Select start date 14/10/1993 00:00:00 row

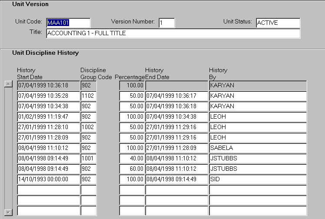coord(48,179)
